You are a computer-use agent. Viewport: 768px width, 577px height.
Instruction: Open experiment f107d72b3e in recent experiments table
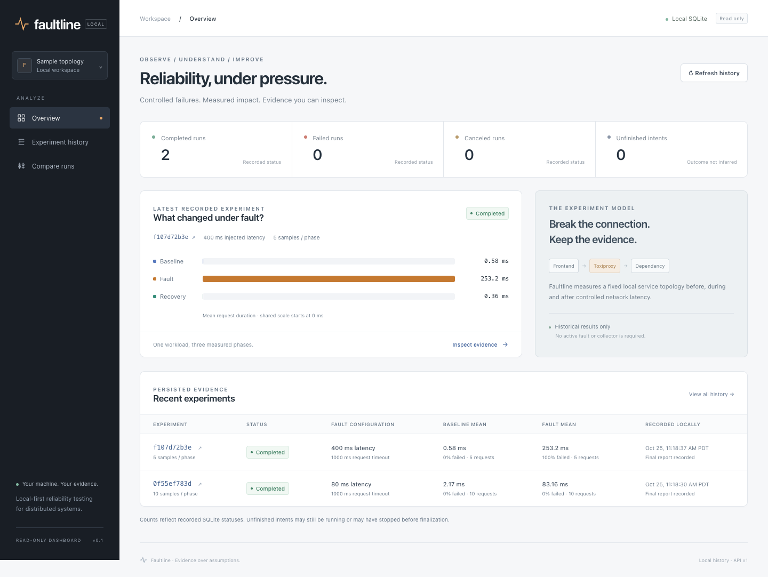tap(172, 447)
